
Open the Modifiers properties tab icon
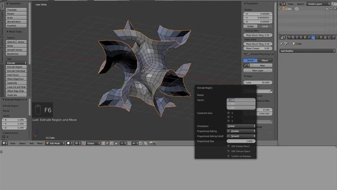313,37
